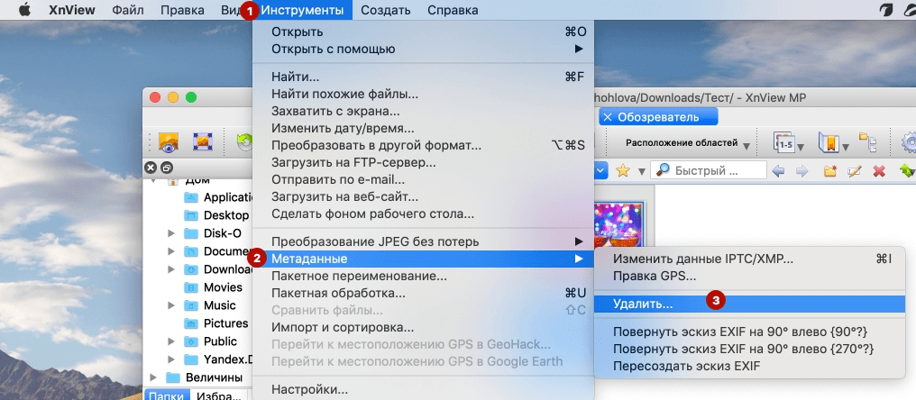Open the Справка menu

453,10
